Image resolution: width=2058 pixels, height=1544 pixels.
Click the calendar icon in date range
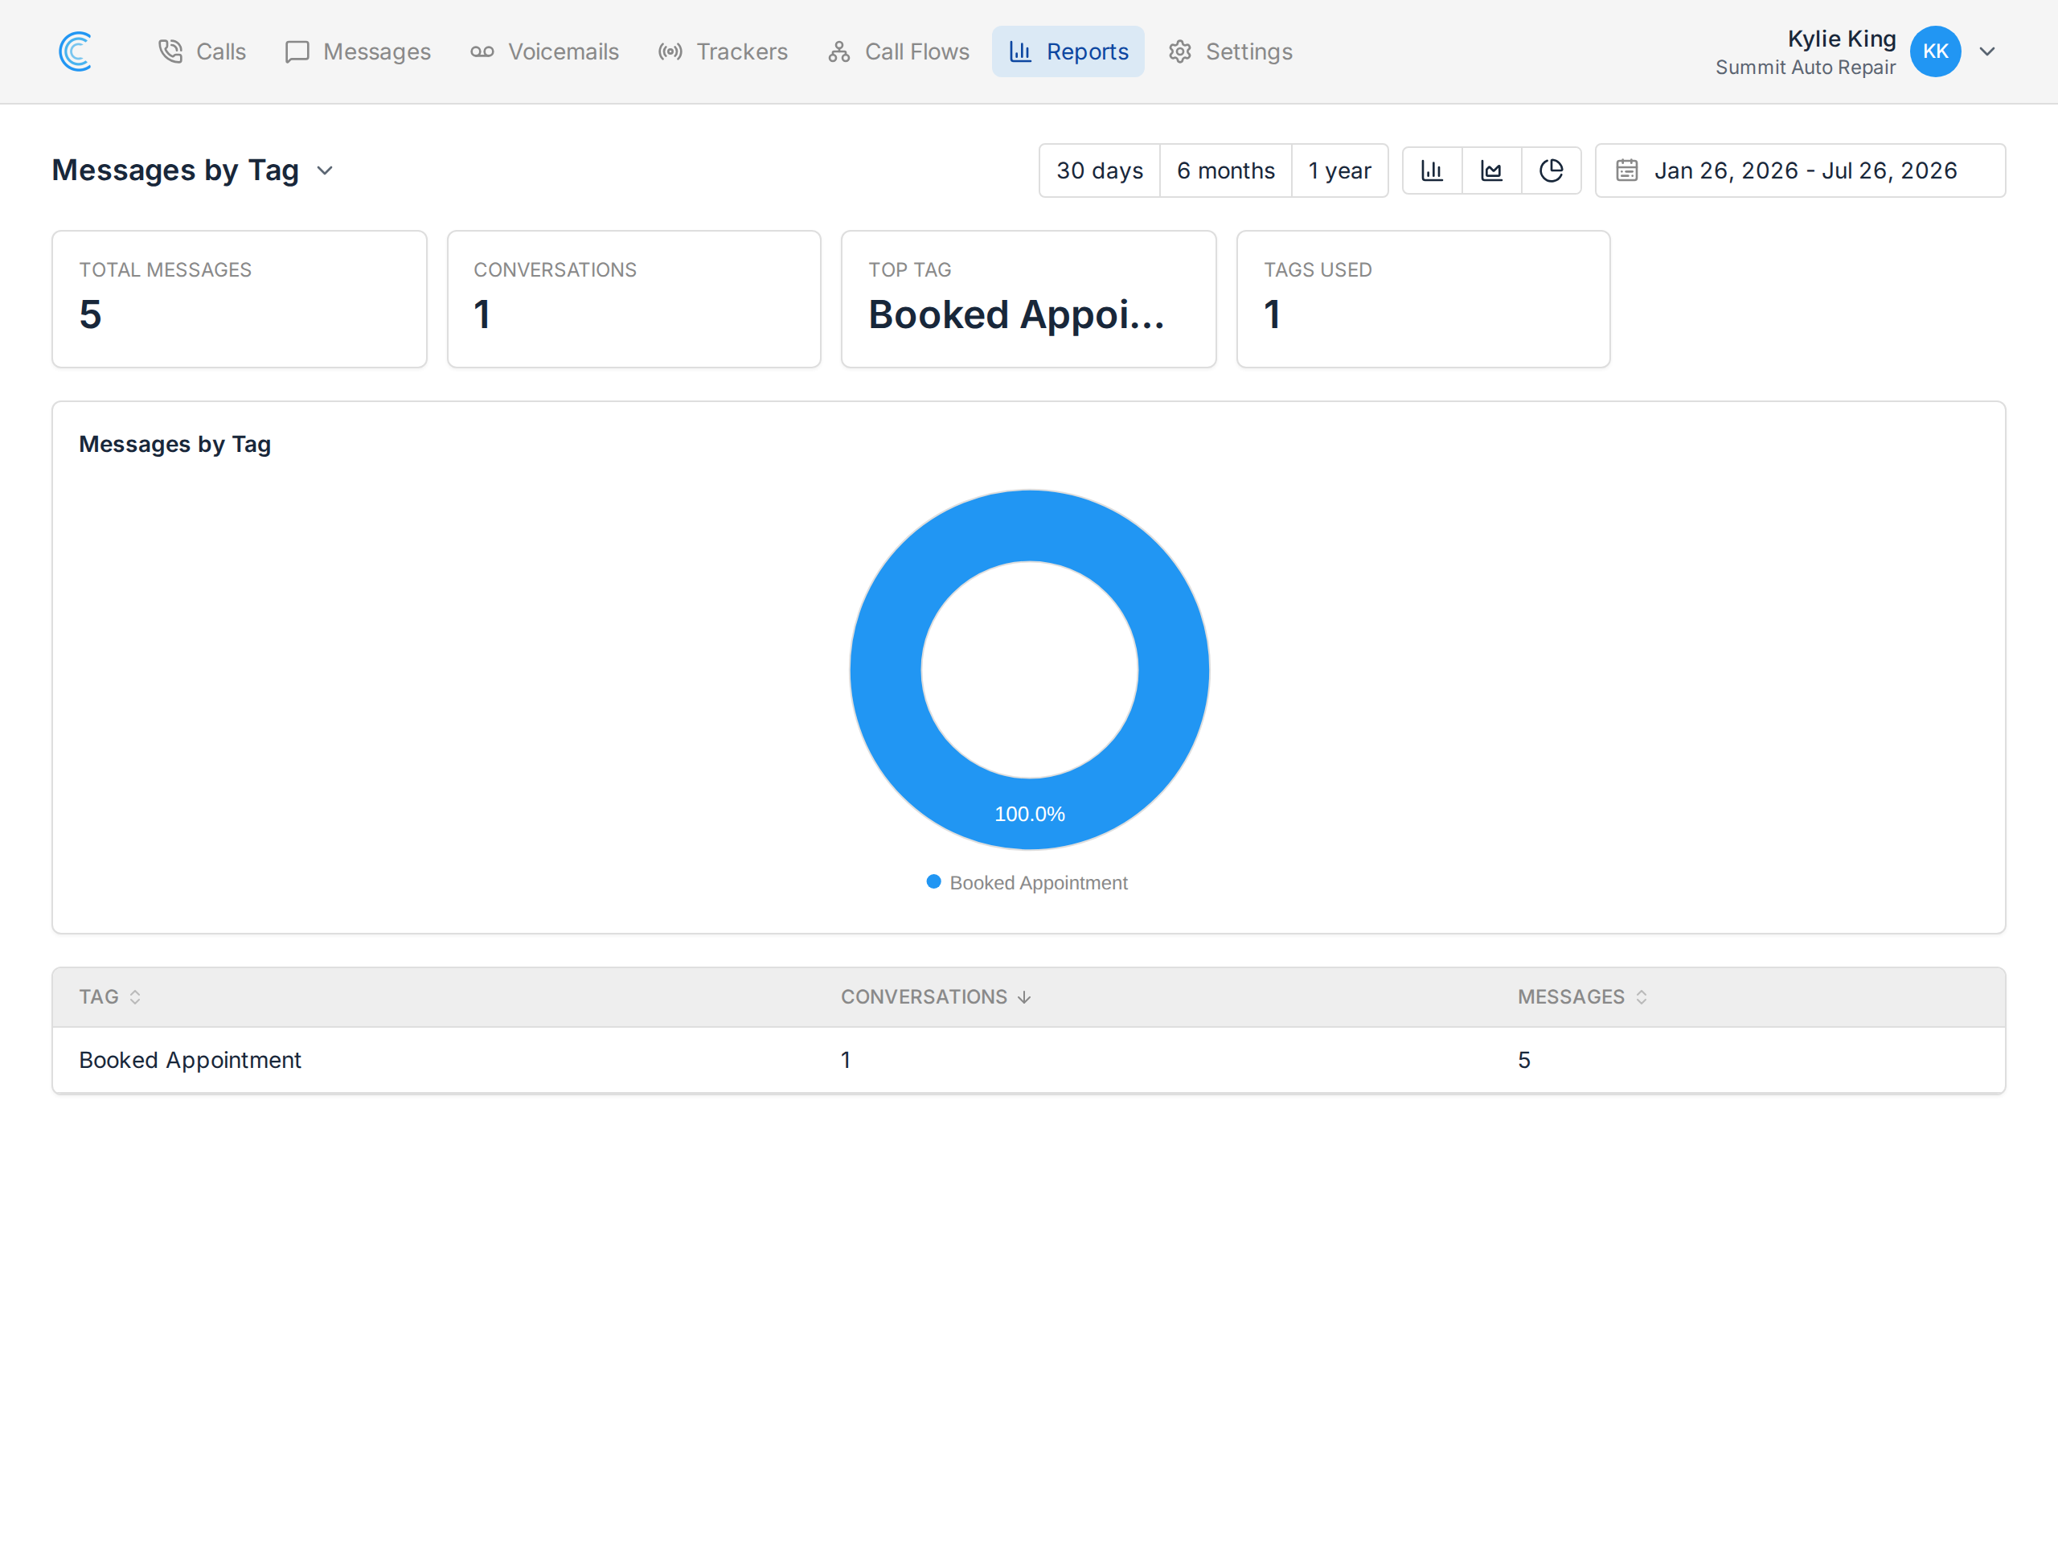coord(1626,170)
